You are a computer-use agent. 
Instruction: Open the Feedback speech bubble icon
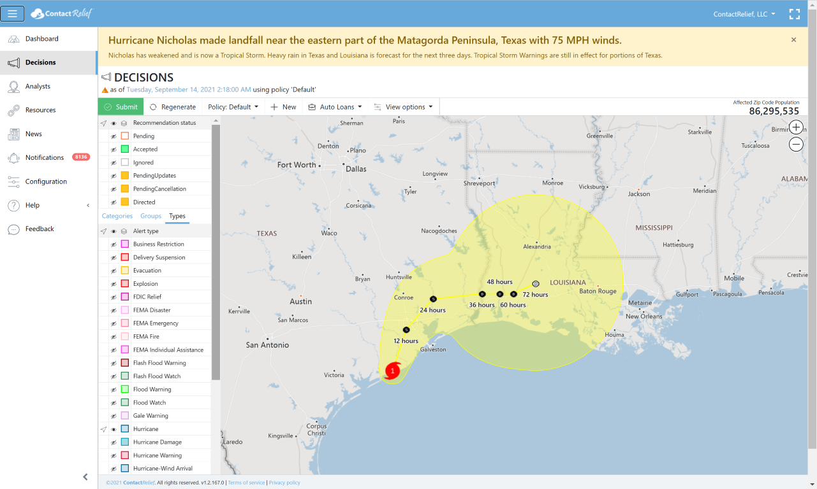[13, 229]
